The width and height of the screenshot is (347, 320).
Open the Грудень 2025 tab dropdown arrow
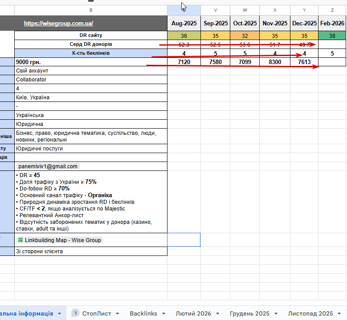coord(276,314)
